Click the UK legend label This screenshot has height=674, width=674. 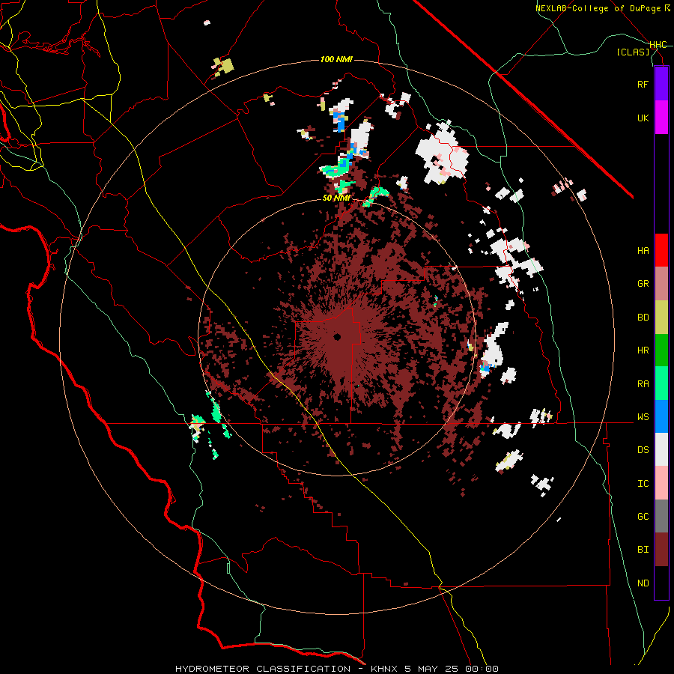[643, 118]
